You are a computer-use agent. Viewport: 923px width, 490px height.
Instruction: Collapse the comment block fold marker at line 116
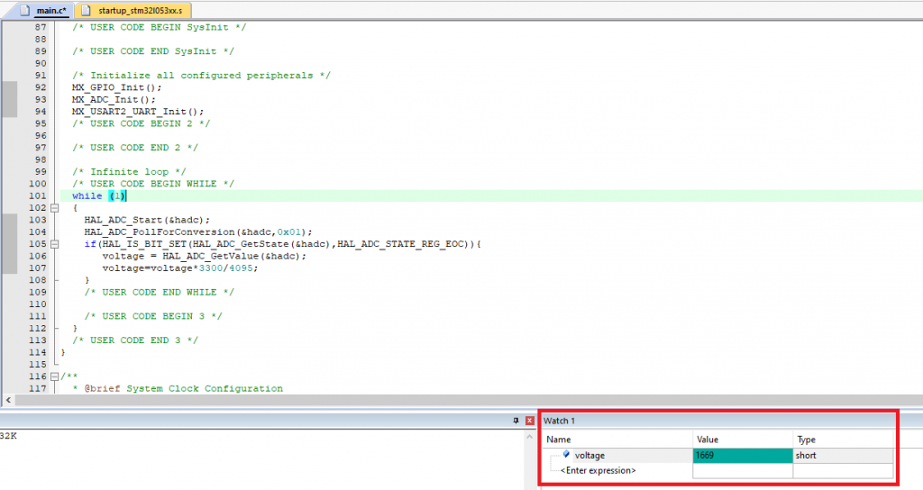(54, 377)
